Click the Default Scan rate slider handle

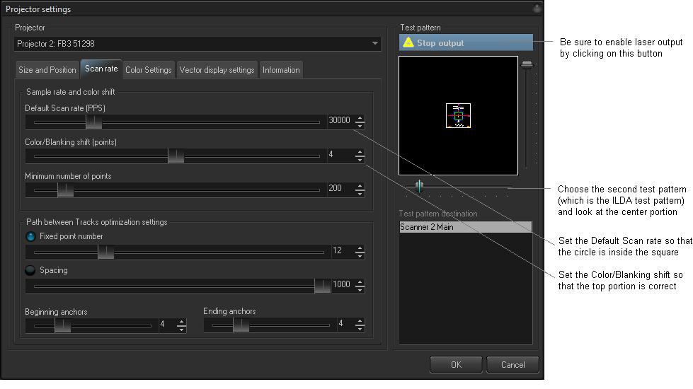93,122
